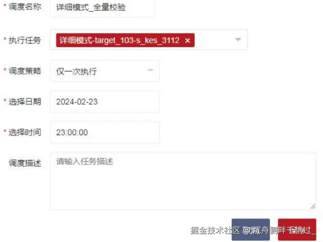This screenshot has height=242, width=323.
Task: Click the blue button at the bottom
Action: coord(251,230)
